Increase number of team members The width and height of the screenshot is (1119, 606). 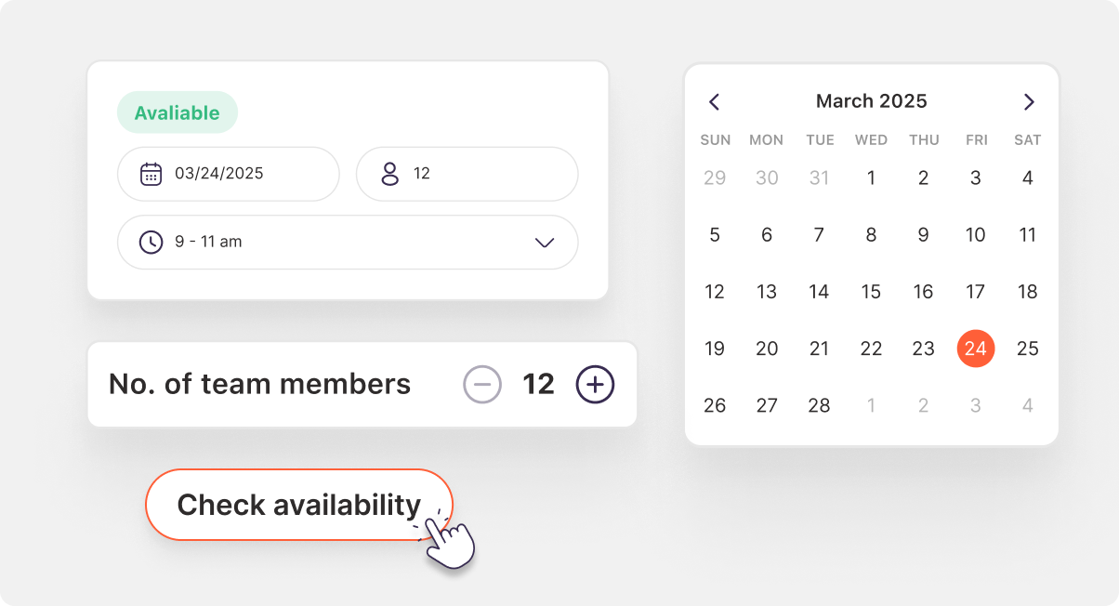(x=596, y=384)
